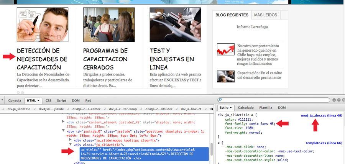Viewport: 345px width, 164px height.
Task: Open the template.css (línea 66) source link
Action: 324,143
